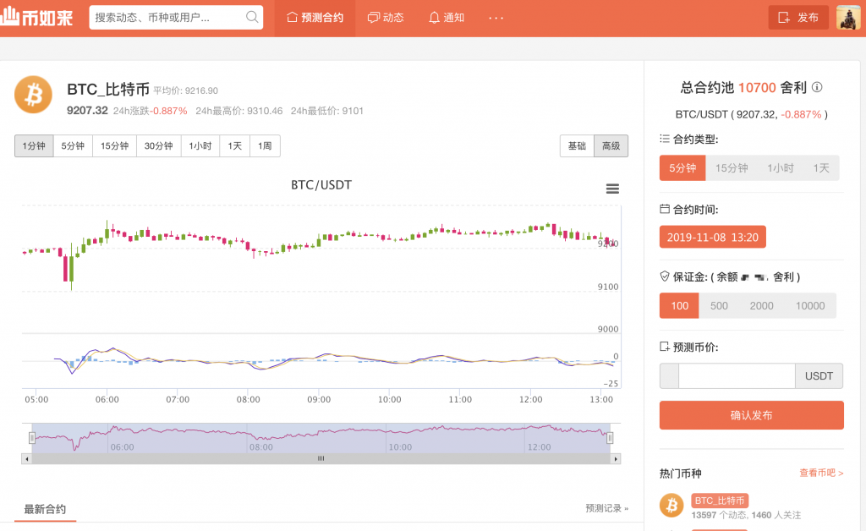Open 通知 notifications tab
Image resolution: width=866 pixels, height=531 pixels.
447,18
